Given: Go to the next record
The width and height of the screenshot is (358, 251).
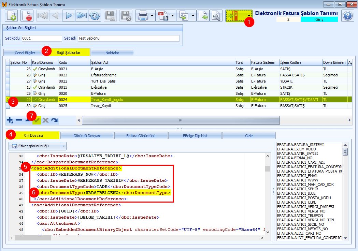Looking at the screenshot, I should click(x=69, y=16).
